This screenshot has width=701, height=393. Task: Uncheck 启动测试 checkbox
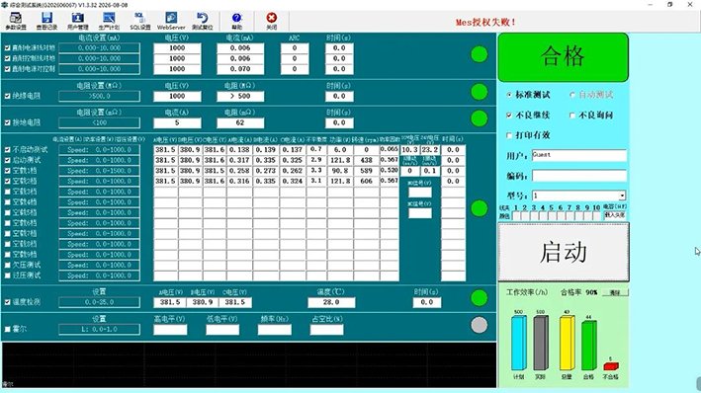click(x=7, y=160)
